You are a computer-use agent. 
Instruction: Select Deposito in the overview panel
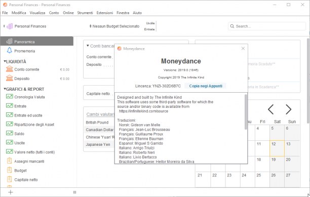click(94, 65)
